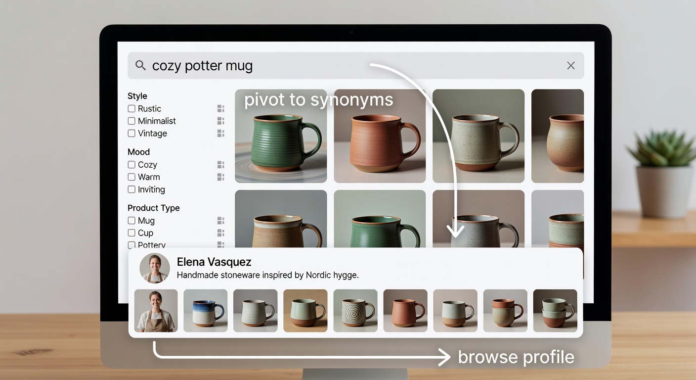Open the speckled gray mug search result
Screen dimensions: 696x380
coord(478,136)
